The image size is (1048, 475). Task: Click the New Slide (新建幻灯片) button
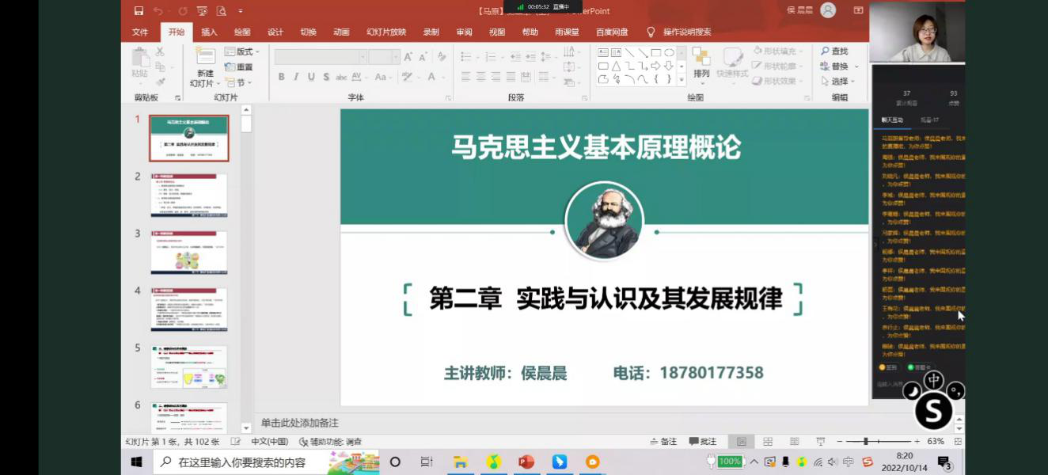[205, 67]
